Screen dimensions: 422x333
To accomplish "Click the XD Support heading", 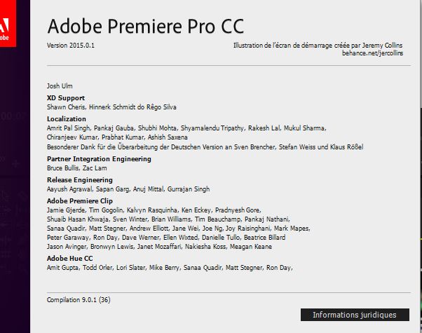I will pos(66,98).
